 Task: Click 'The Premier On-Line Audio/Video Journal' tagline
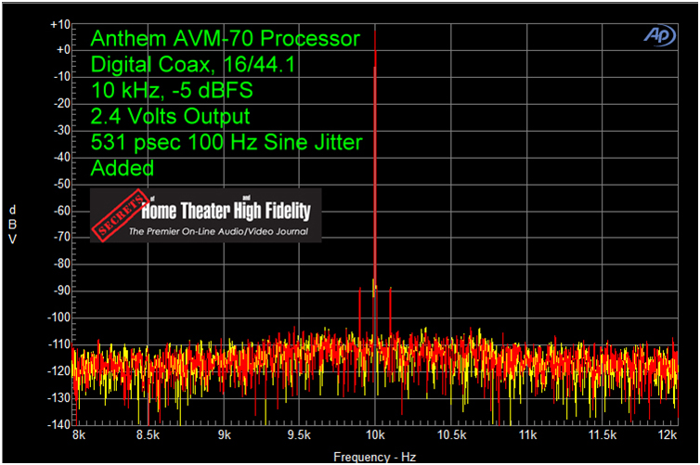(x=218, y=231)
